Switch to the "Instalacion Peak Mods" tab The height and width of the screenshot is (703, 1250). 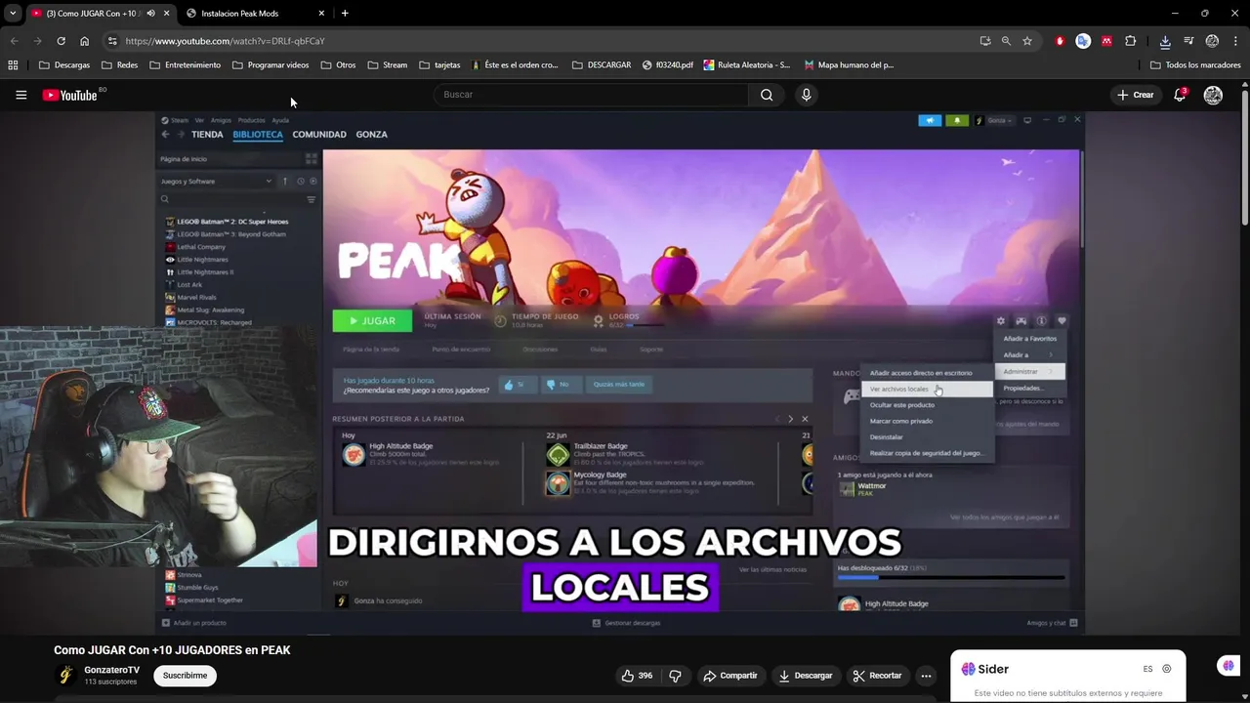click(x=239, y=14)
